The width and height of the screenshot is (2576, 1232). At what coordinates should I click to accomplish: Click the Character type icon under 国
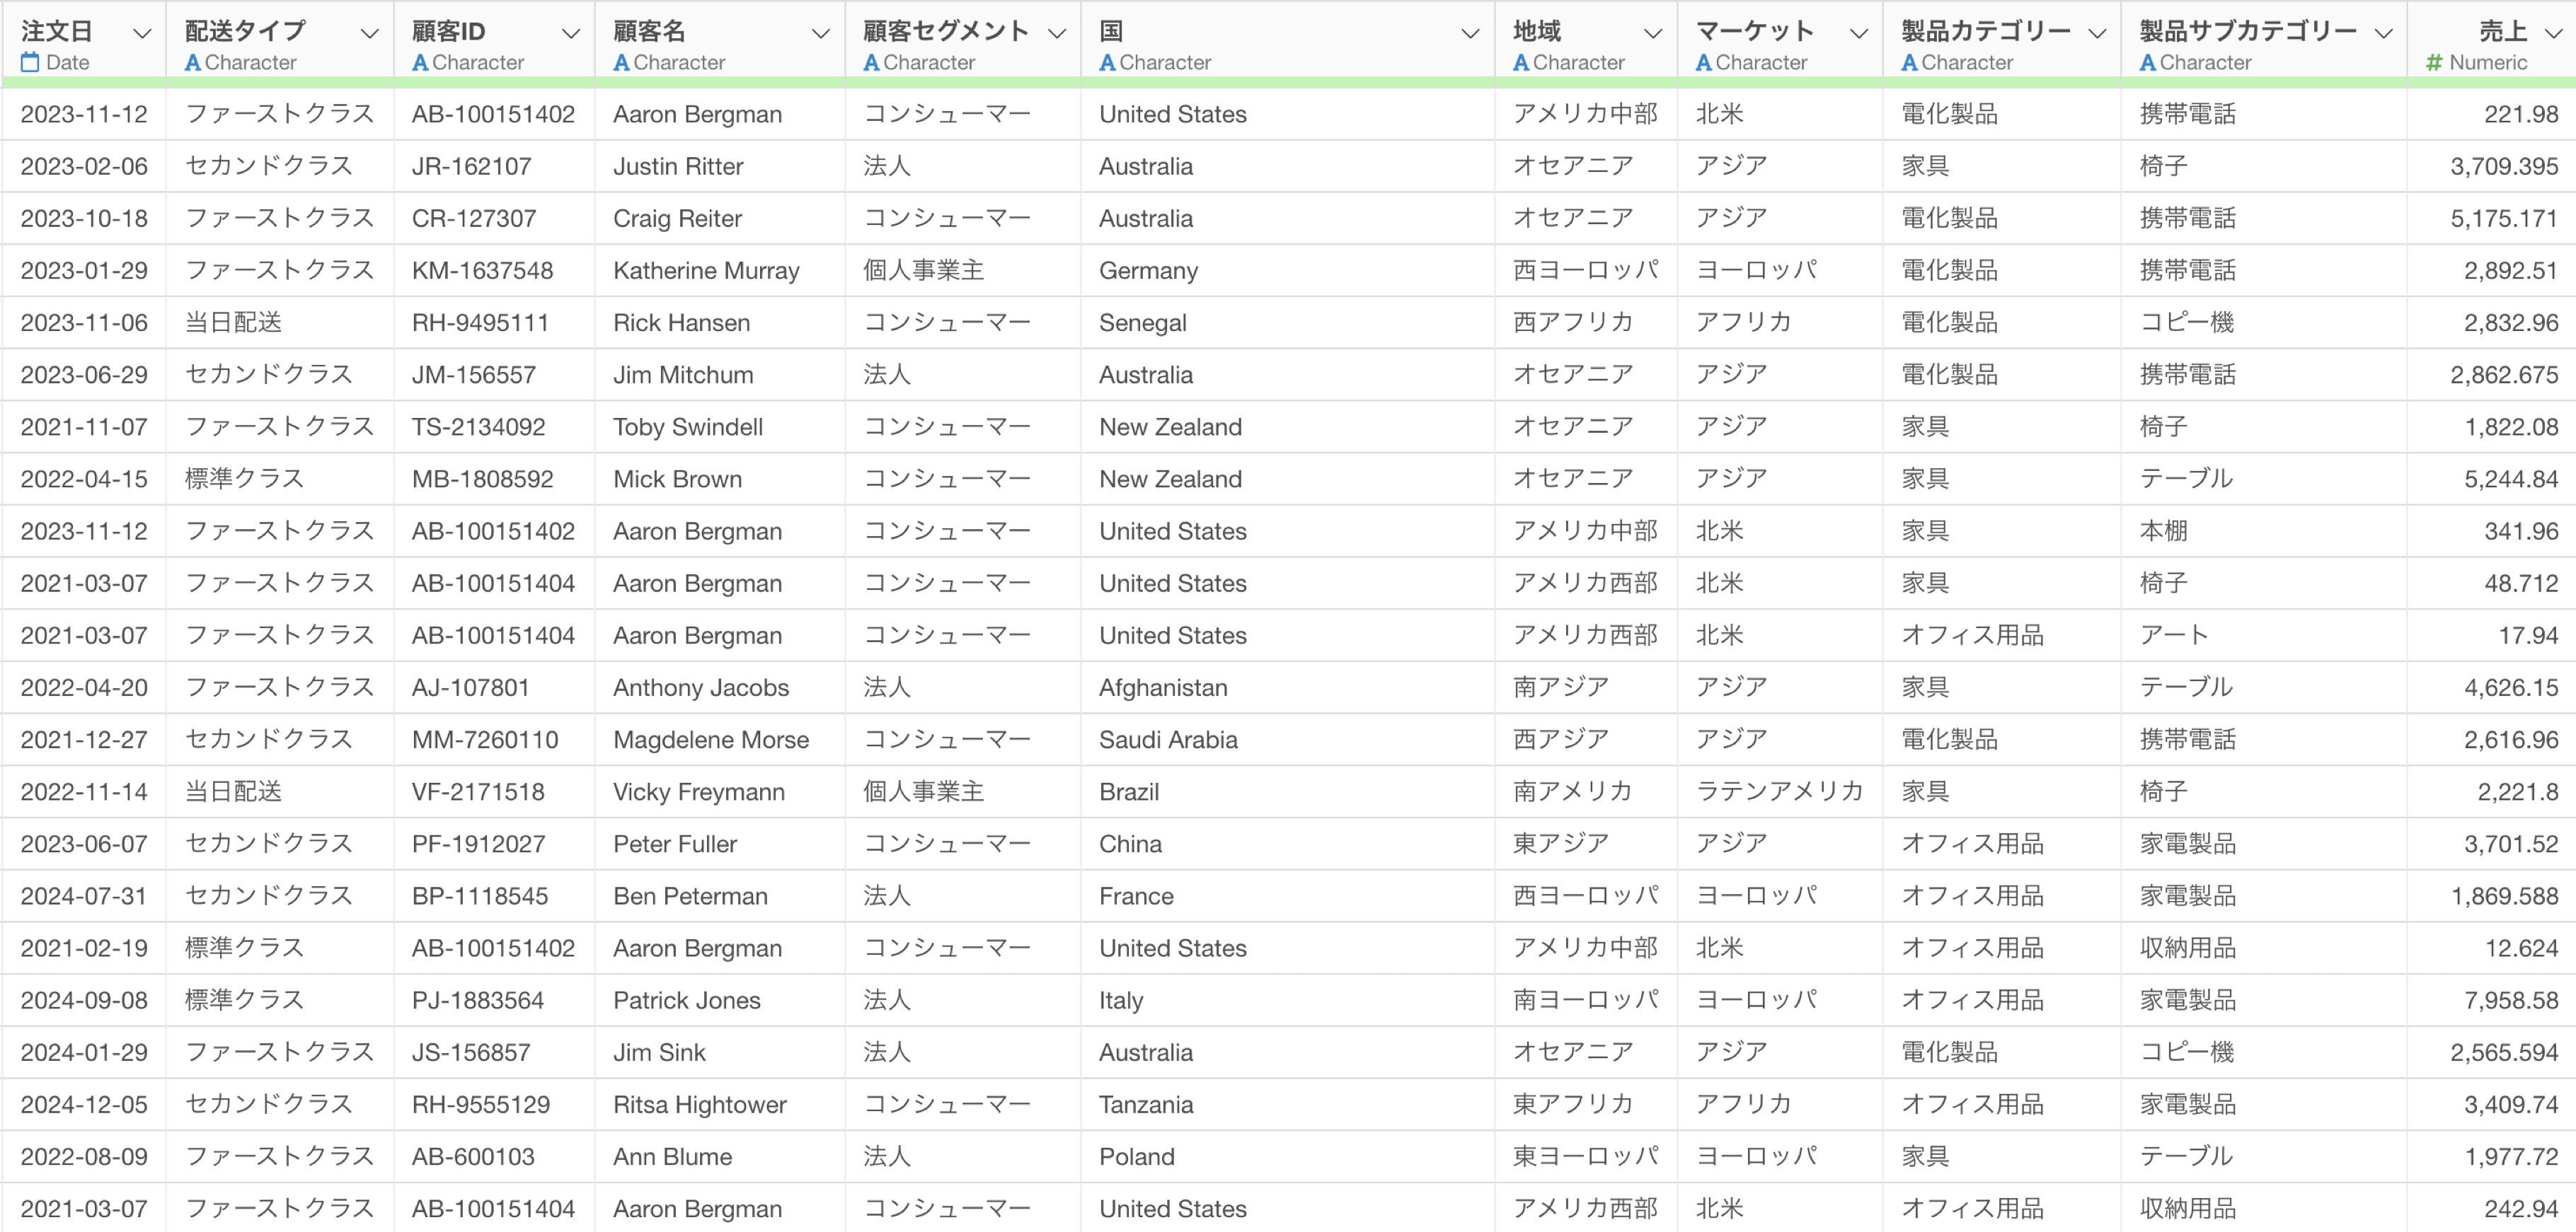pos(1107,62)
